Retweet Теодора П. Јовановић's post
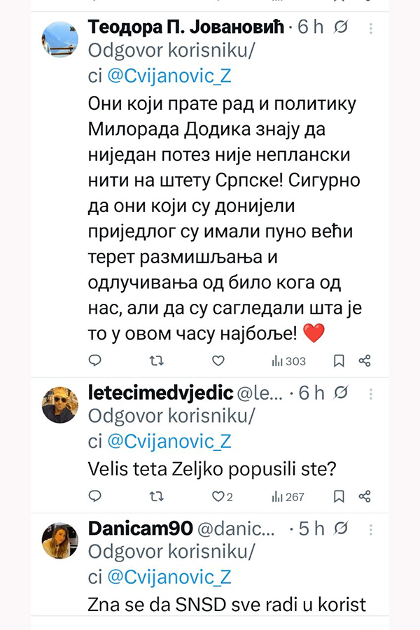Image resolution: width=420 pixels, height=630 pixels. coord(157,360)
